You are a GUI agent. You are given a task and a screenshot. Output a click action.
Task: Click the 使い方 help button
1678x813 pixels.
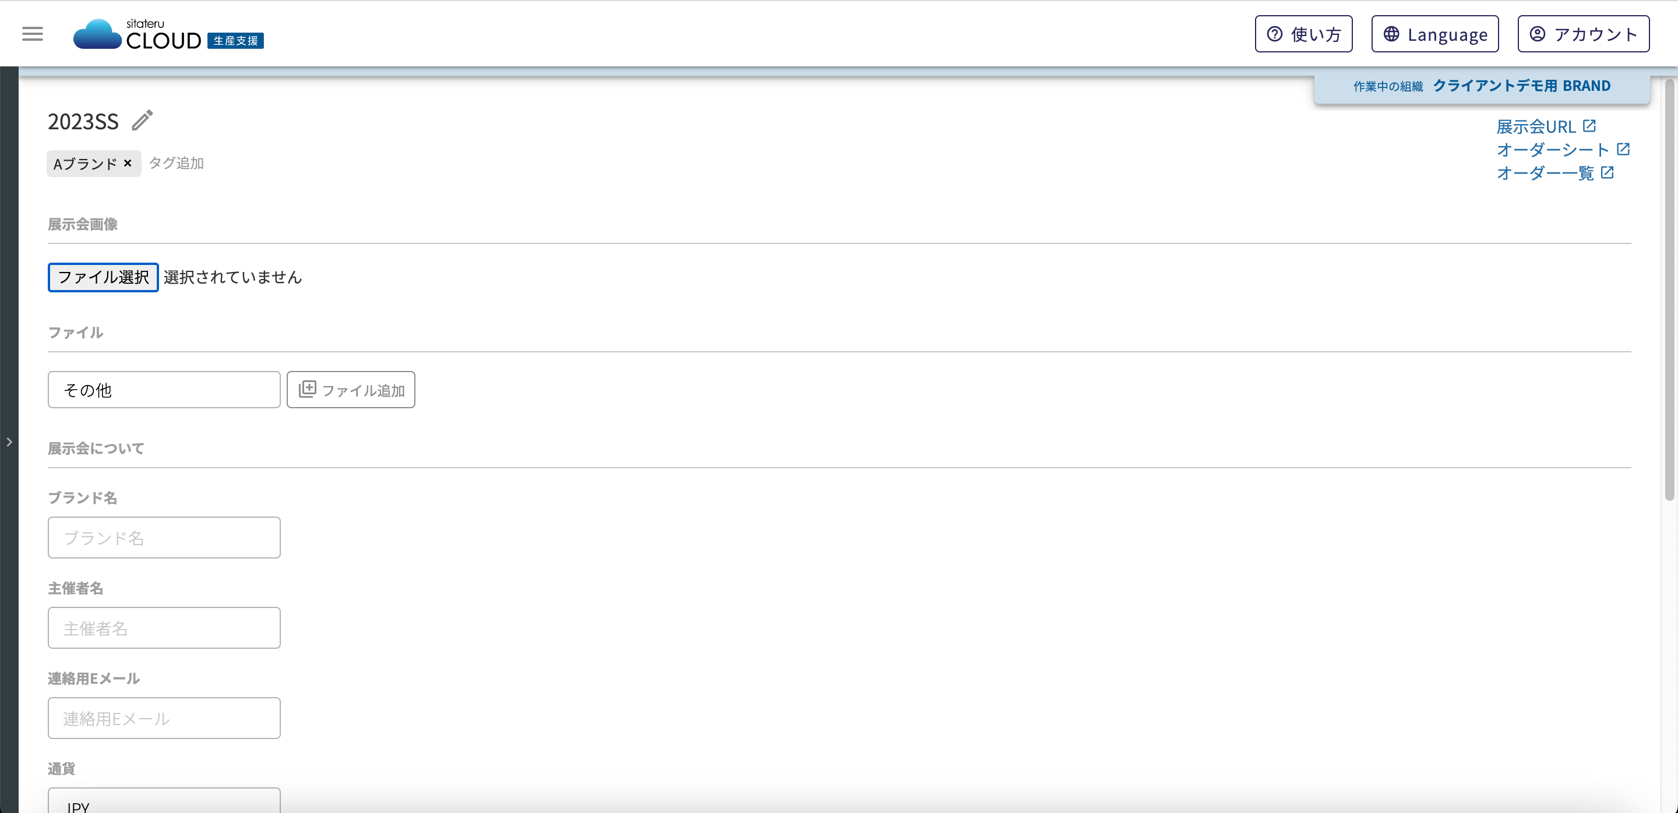[1303, 34]
